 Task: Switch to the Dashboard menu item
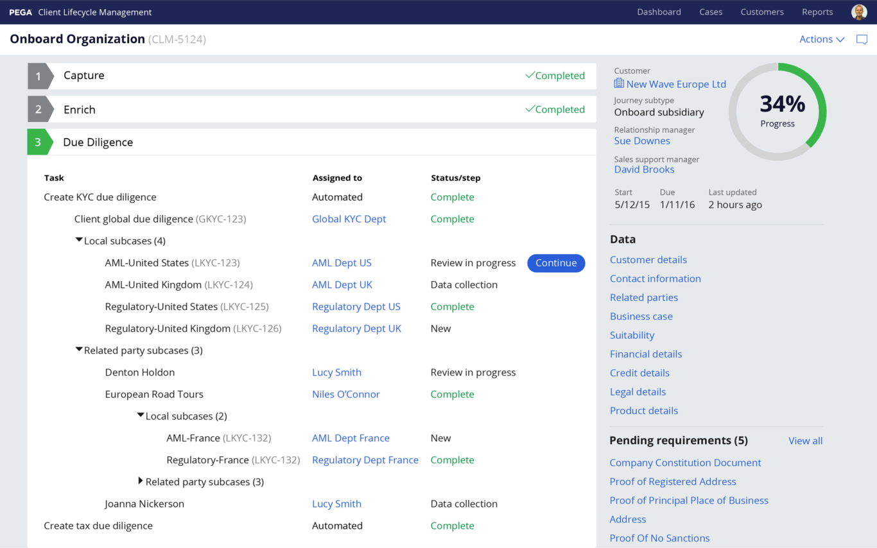click(x=659, y=12)
